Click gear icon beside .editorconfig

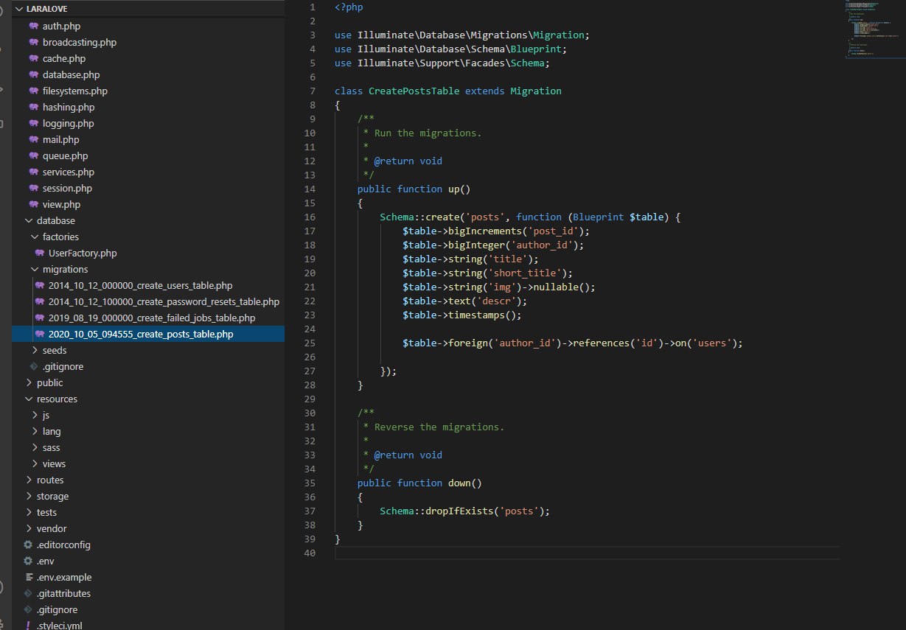click(28, 545)
